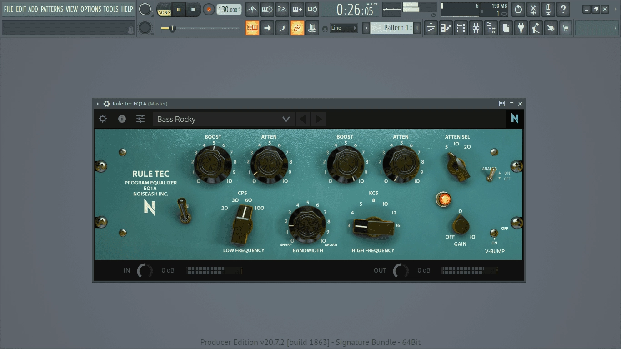
Task: Add new pattern plus button
Action: click(x=417, y=28)
